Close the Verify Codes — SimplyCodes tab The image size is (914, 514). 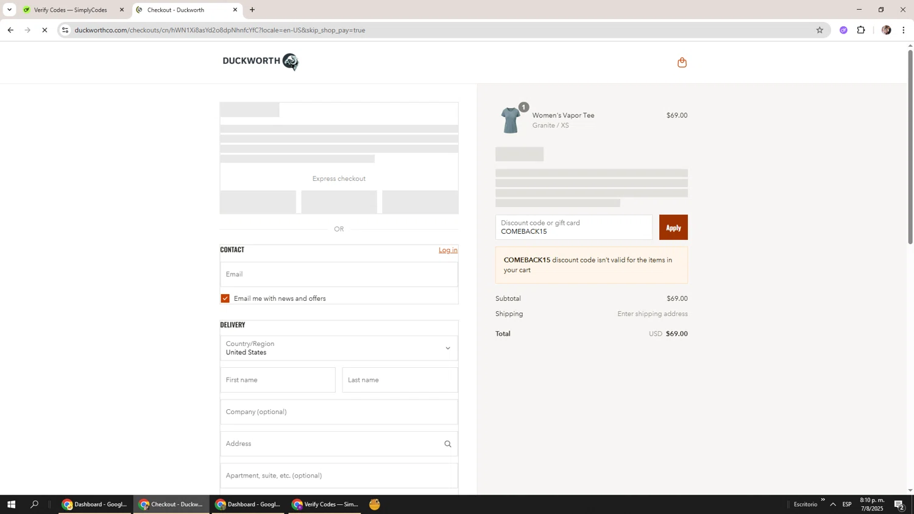122,10
